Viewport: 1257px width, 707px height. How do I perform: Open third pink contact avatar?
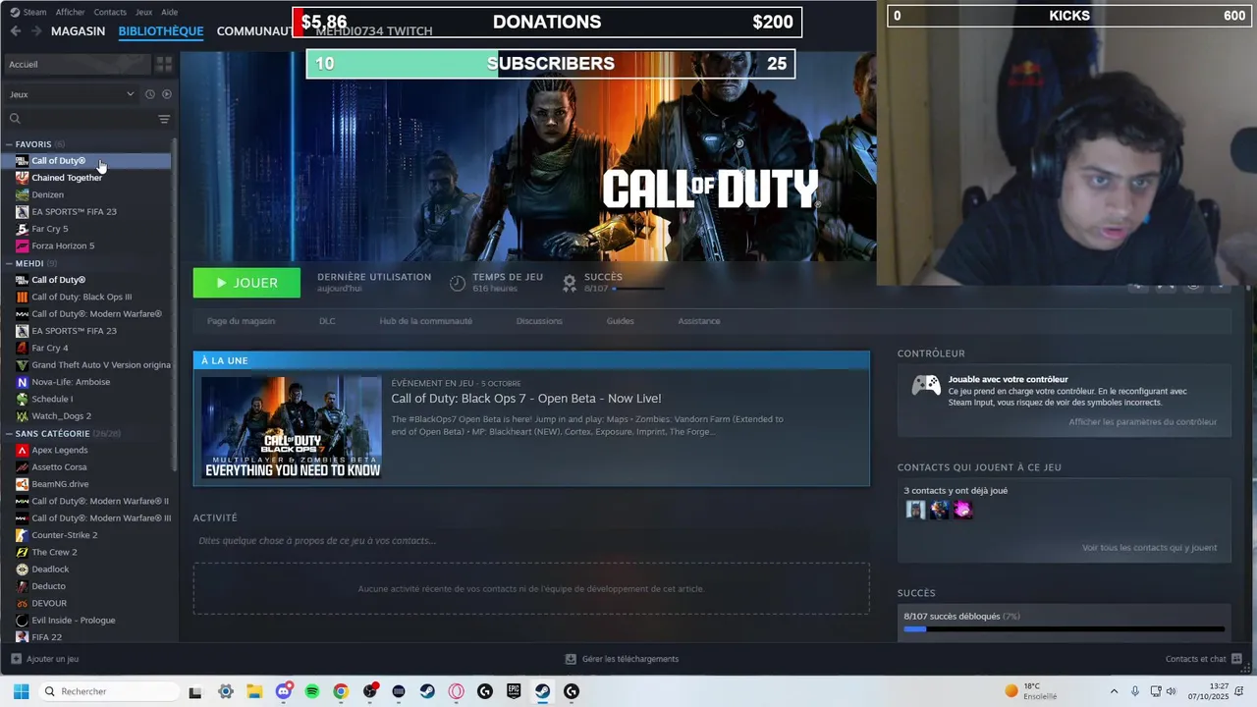coord(963,510)
